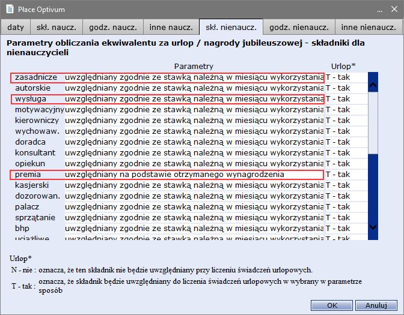The height and width of the screenshot is (315, 404).
Task: Open parameter dropdown for konsultant row
Action: [194, 153]
